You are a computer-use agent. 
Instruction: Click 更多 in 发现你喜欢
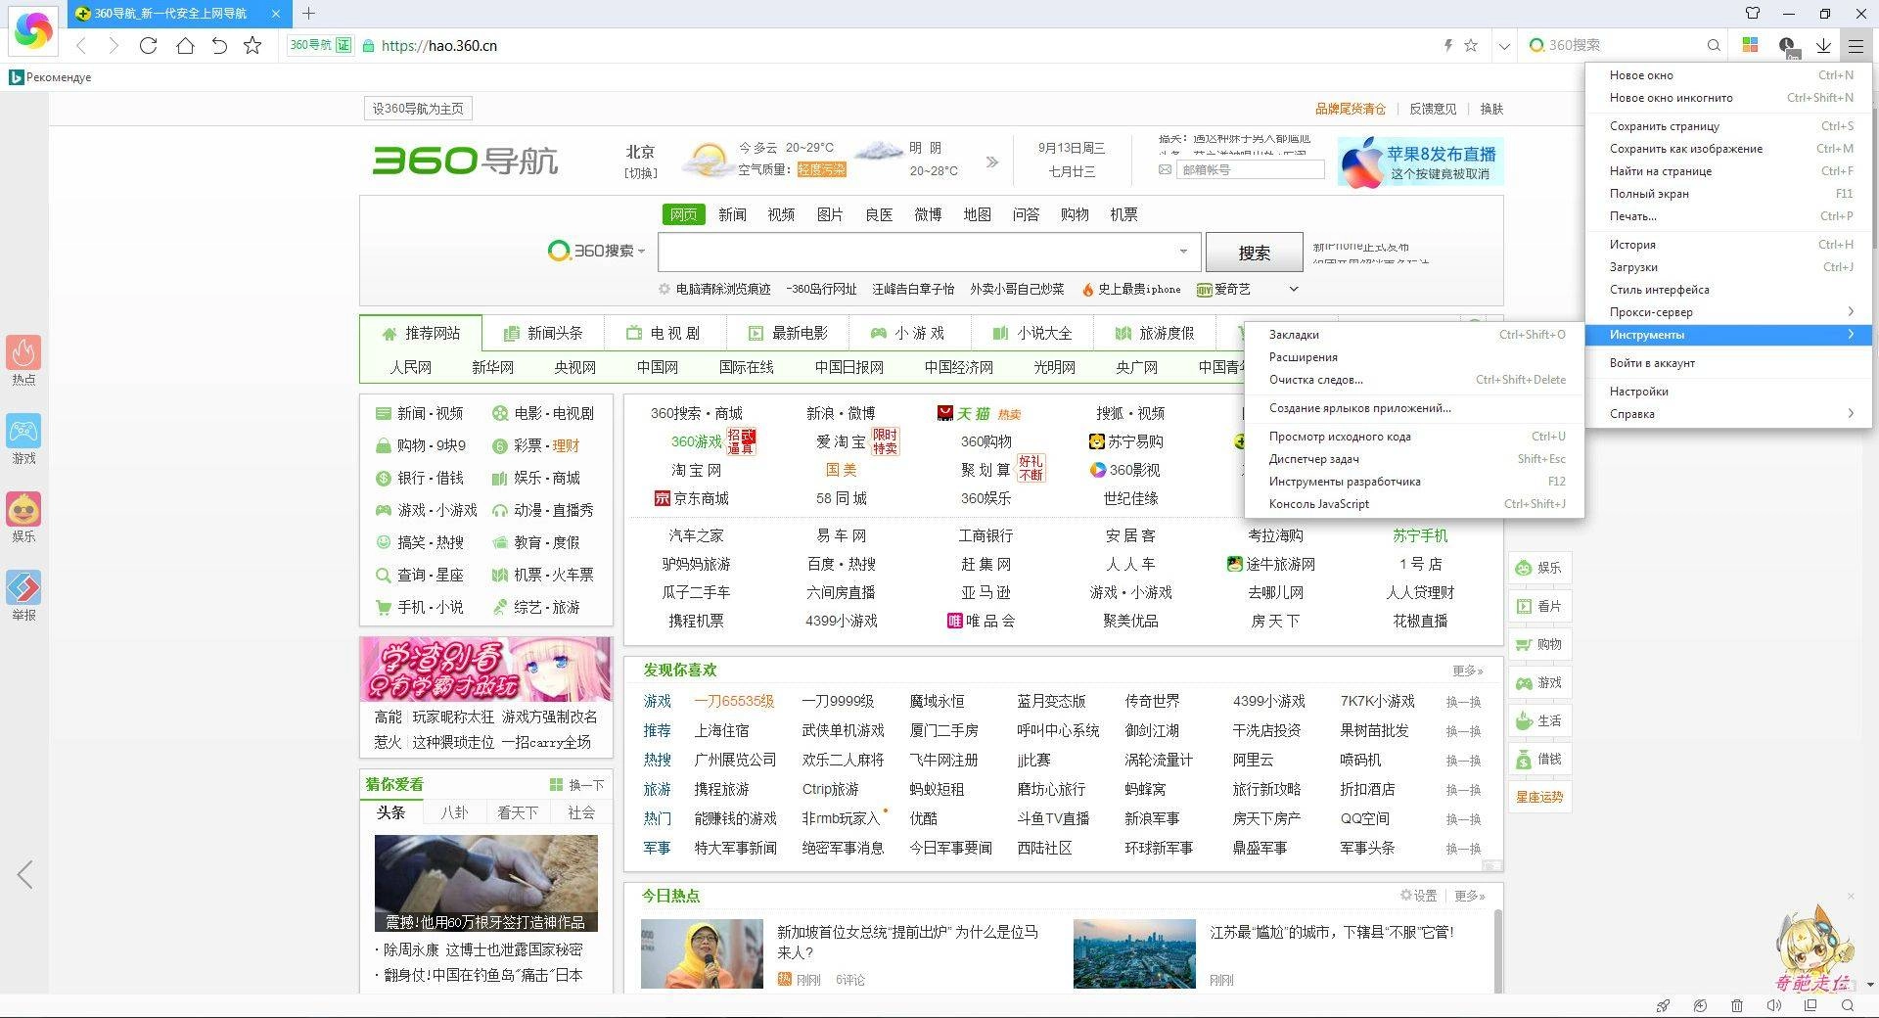point(1467,671)
